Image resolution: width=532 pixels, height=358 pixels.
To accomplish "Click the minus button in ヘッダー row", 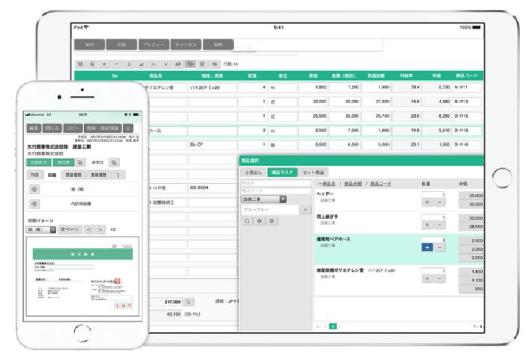I will pos(439,202).
